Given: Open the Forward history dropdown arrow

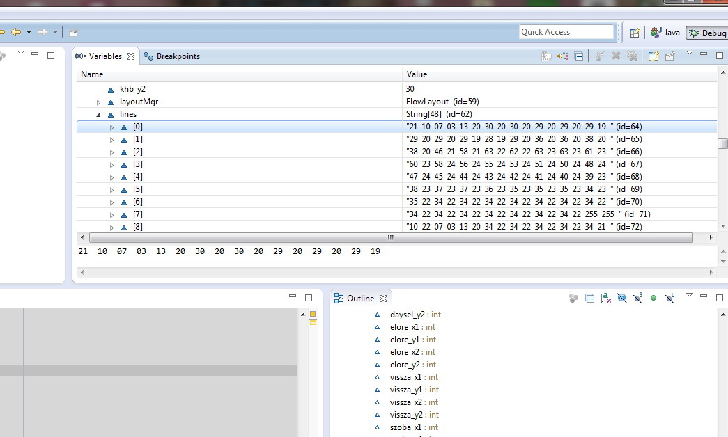Looking at the screenshot, I should coord(55,32).
